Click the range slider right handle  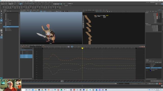[116, 84]
